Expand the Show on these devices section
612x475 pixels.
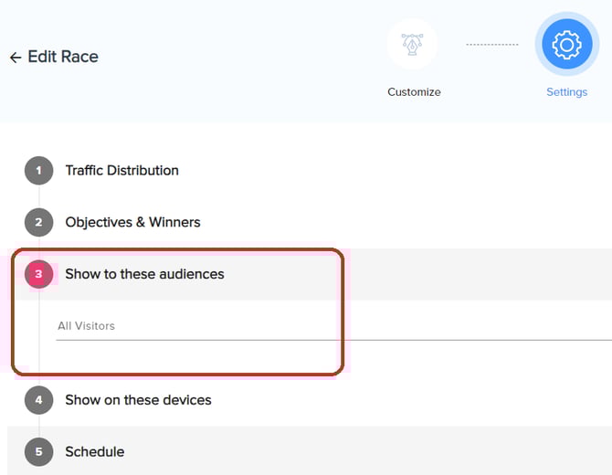point(138,400)
